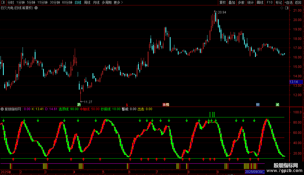Click the 2025年 label on the time axis
The width and height of the screenshot is (304, 175).
click(x=6, y=172)
